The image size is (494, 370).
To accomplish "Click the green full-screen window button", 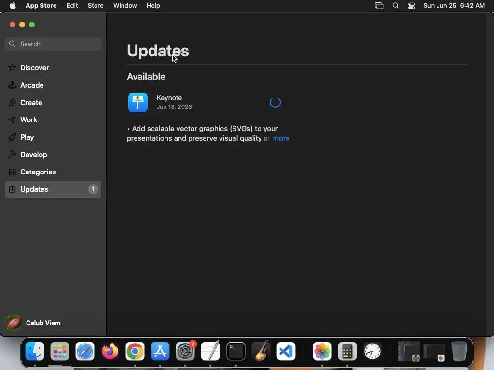I will pos(32,25).
